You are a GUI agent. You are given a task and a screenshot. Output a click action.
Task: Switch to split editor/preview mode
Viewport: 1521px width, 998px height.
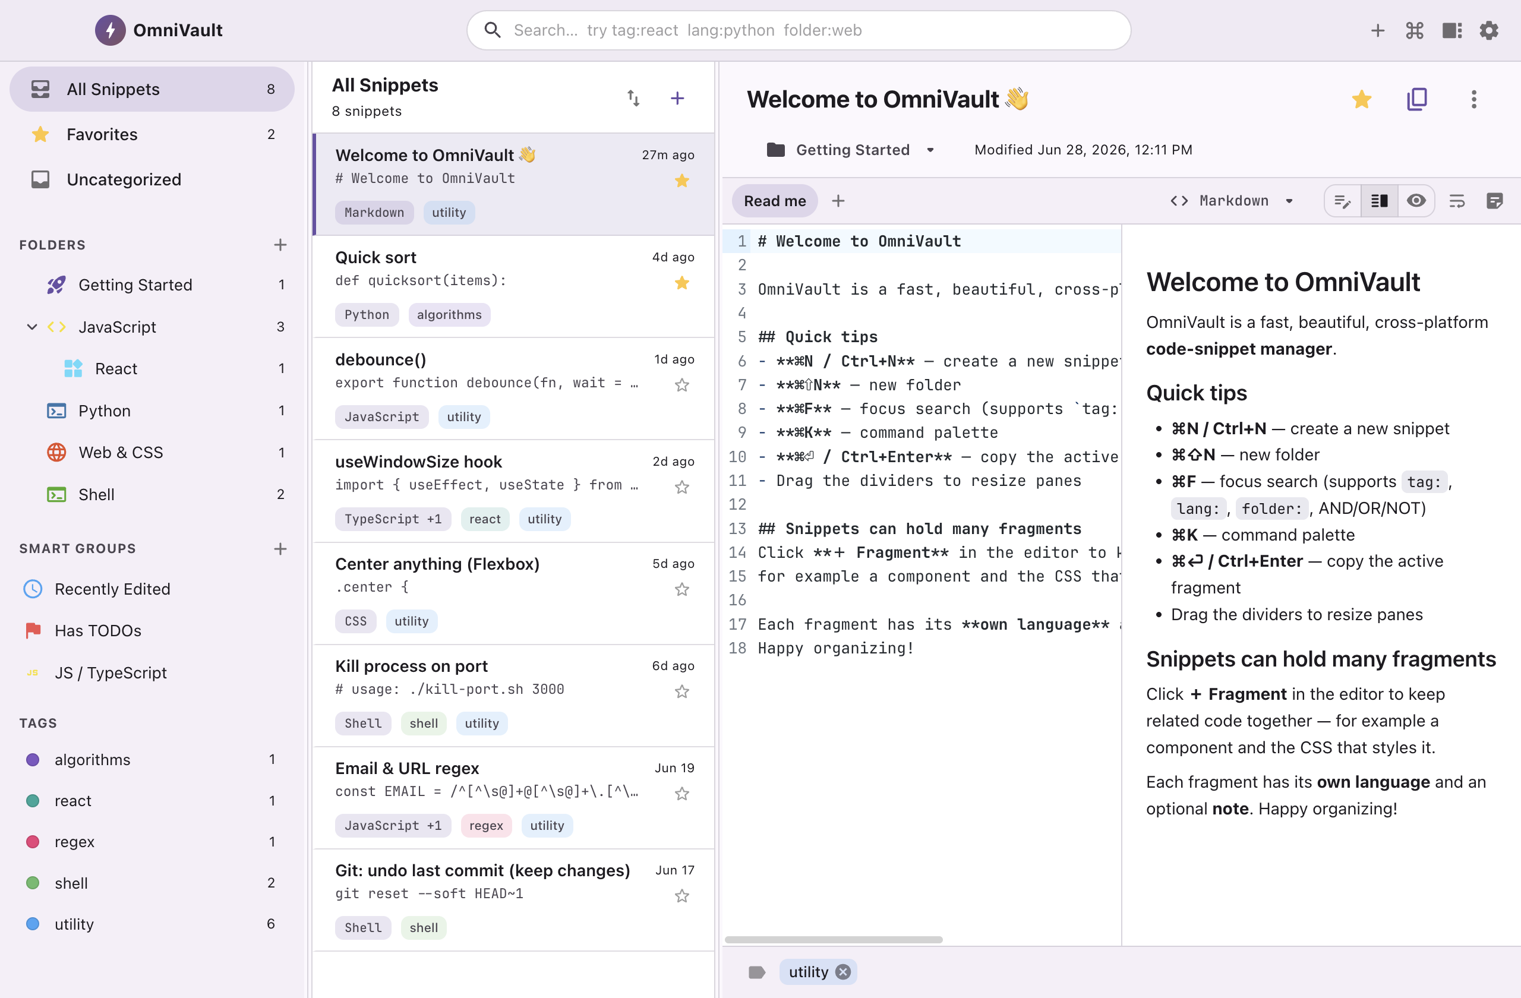coord(1380,201)
